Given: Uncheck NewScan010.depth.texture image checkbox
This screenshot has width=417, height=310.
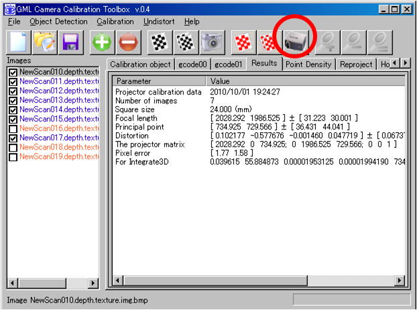Looking at the screenshot, I should pos(13,72).
